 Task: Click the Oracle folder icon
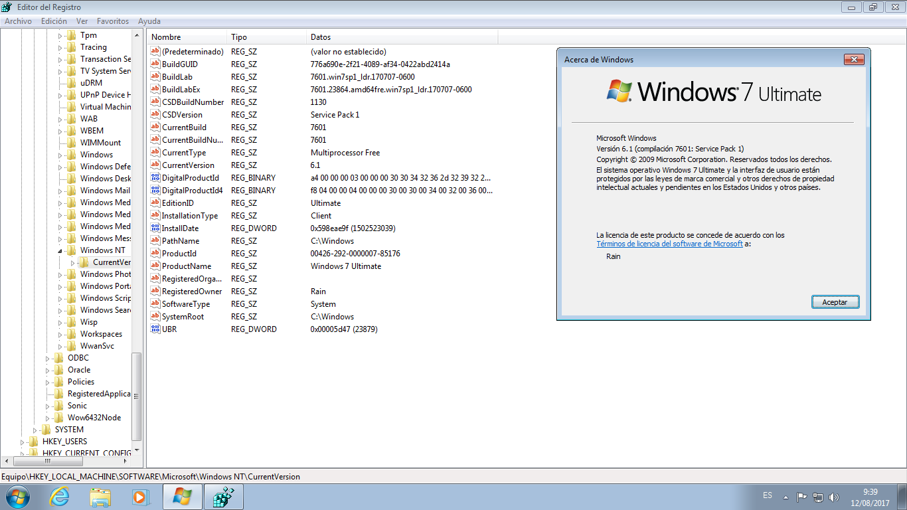click(x=58, y=370)
